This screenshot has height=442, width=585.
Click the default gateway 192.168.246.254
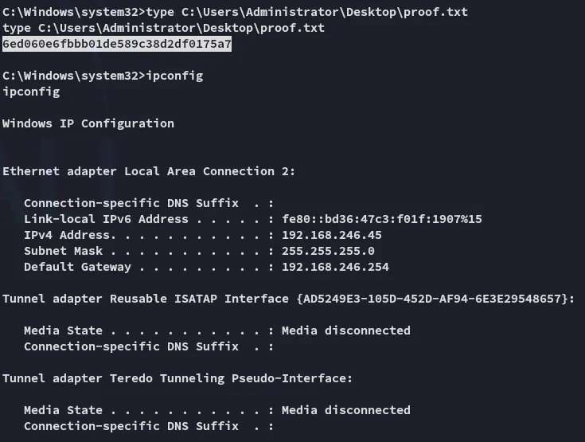pos(335,267)
